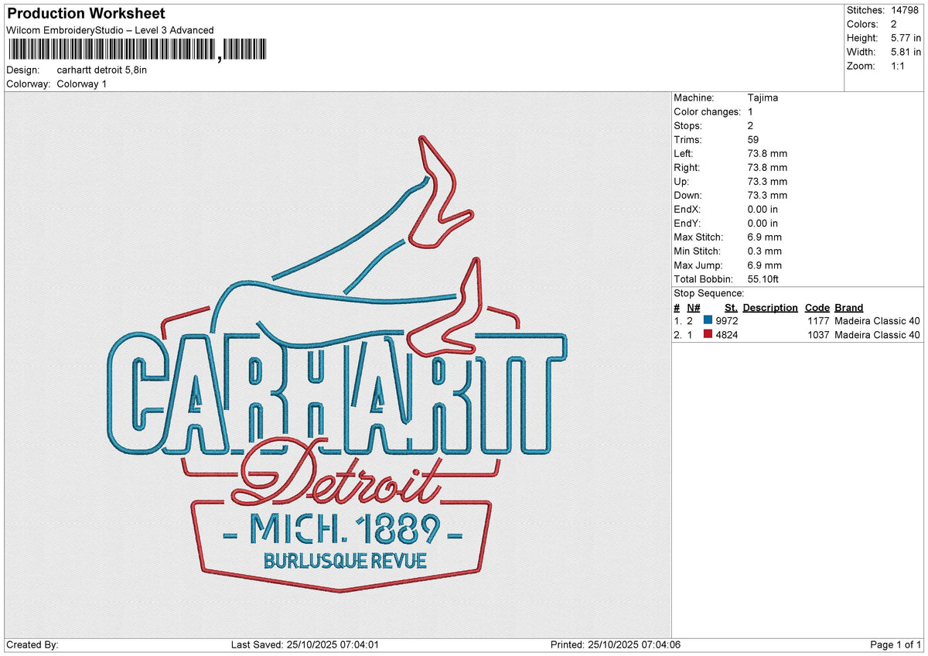The width and height of the screenshot is (928, 656).
Task: Click the Colors value 2
Action: click(894, 24)
